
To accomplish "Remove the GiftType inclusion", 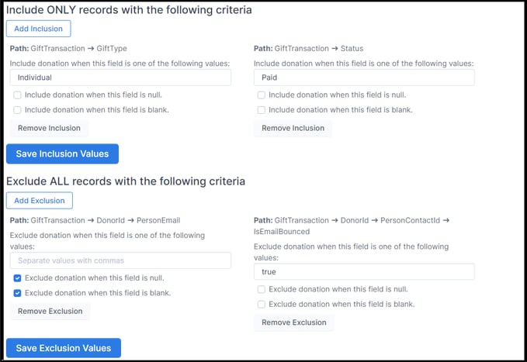I will [x=49, y=128].
